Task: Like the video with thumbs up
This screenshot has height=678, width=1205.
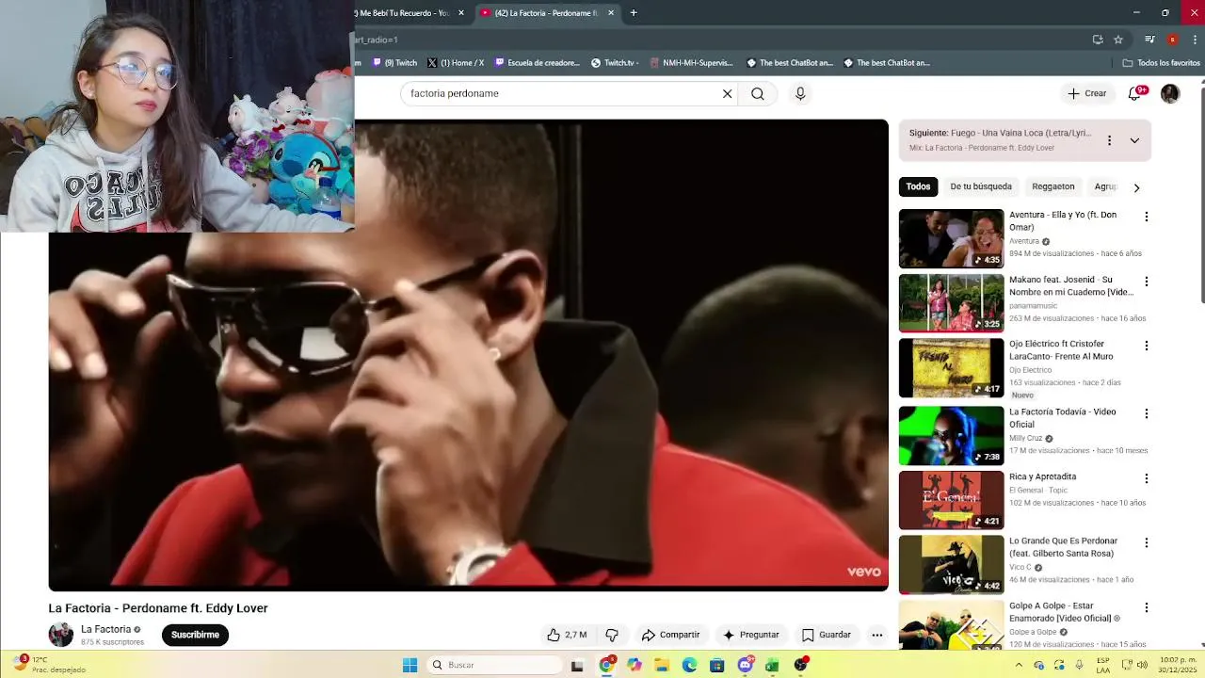Action: 567,635
